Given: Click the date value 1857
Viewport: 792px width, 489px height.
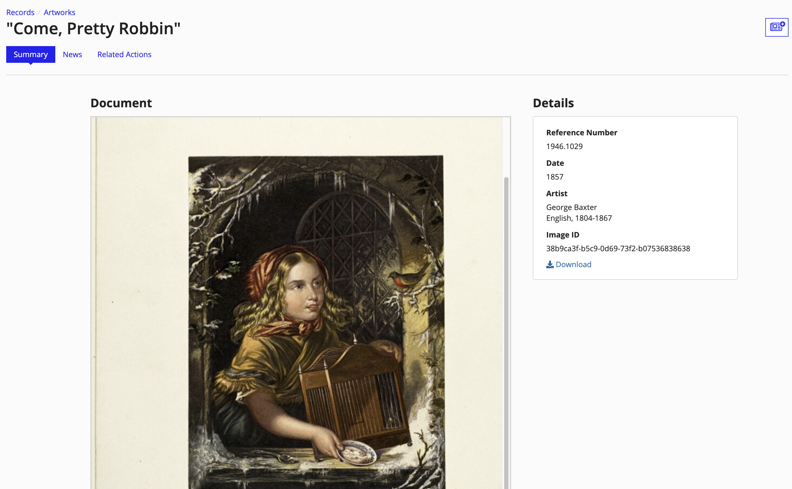Looking at the screenshot, I should click(555, 177).
